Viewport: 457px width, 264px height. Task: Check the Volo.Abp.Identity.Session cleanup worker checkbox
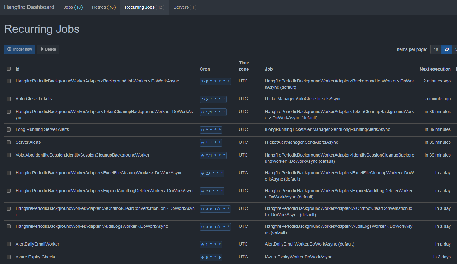click(9, 155)
